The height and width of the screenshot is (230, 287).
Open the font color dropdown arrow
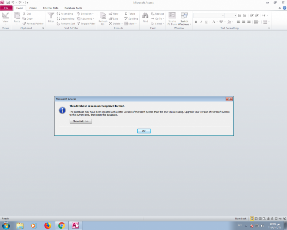tap(217, 22)
